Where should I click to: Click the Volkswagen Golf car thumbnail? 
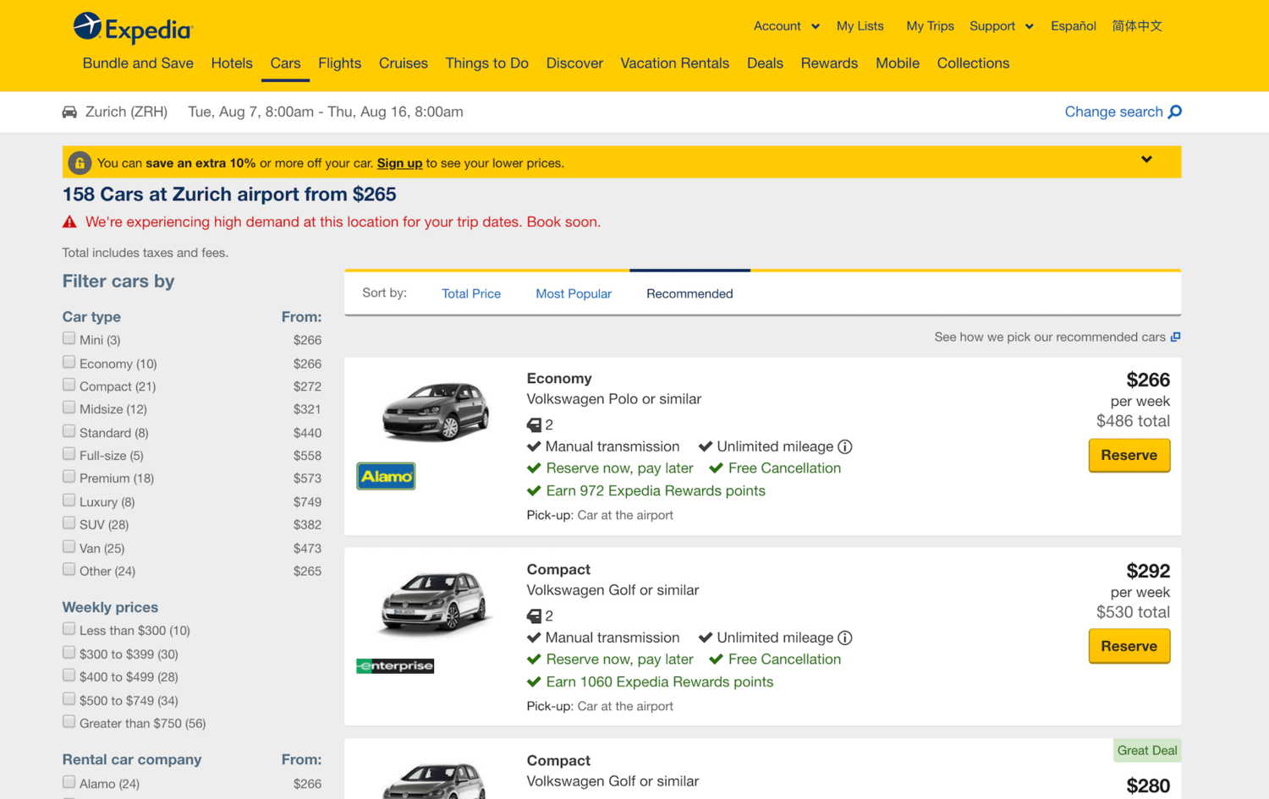coord(435,603)
